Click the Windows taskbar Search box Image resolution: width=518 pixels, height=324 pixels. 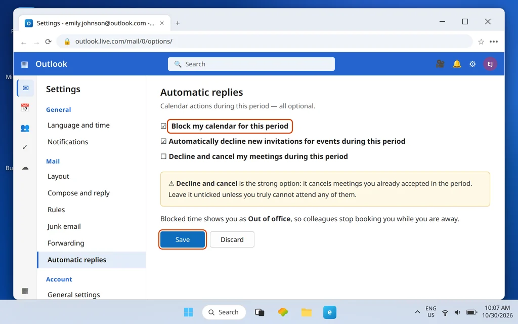click(x=224, y=312)
